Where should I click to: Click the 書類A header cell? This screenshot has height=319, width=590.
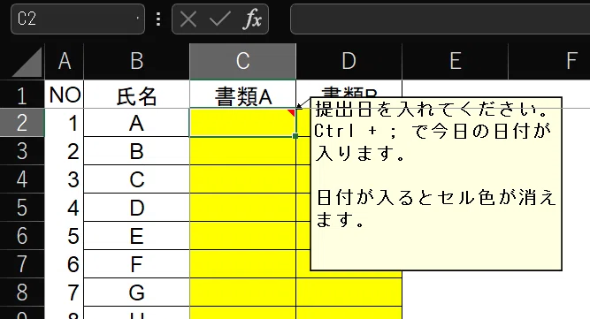coord(242,95)
